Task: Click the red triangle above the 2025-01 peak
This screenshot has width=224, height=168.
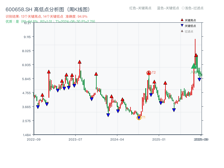Action: pyautogui.click(x=165, y=83)
